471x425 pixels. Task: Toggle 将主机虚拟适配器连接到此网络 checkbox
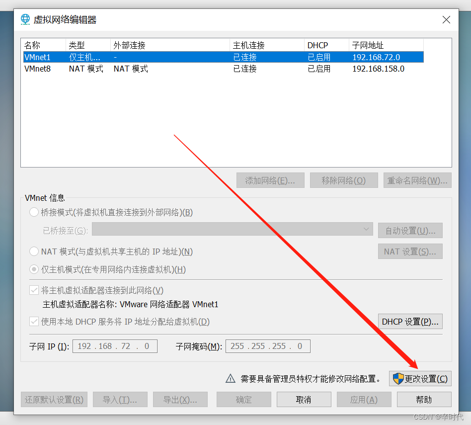(34, 290)
